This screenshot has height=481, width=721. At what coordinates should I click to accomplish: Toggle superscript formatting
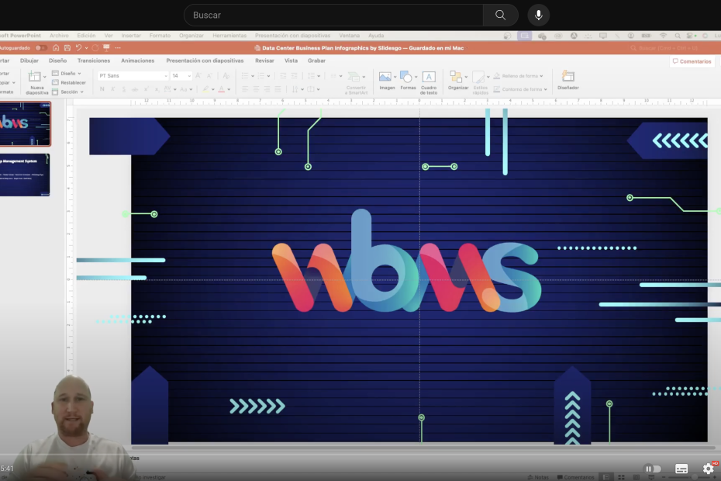pyautogui.click(x=147, y=89)
